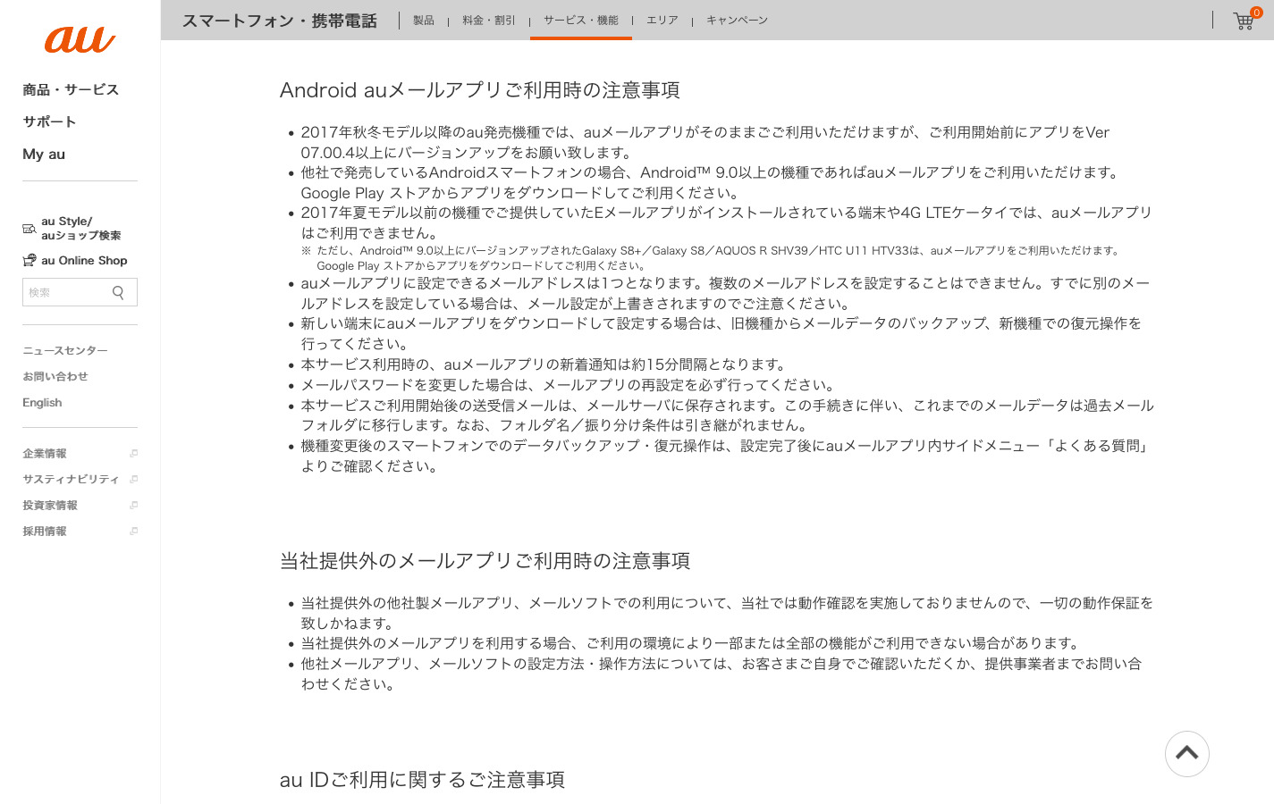Open the shopping cart

pos(1244,21)
